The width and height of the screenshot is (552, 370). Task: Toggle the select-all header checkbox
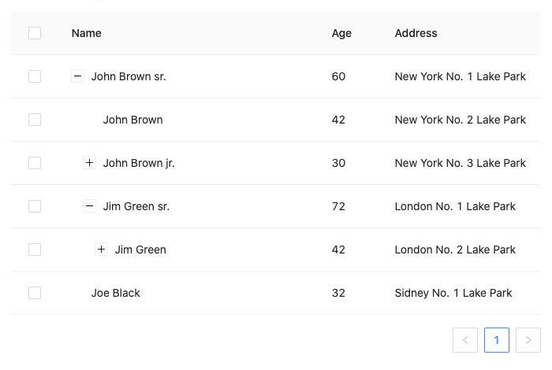35,33
